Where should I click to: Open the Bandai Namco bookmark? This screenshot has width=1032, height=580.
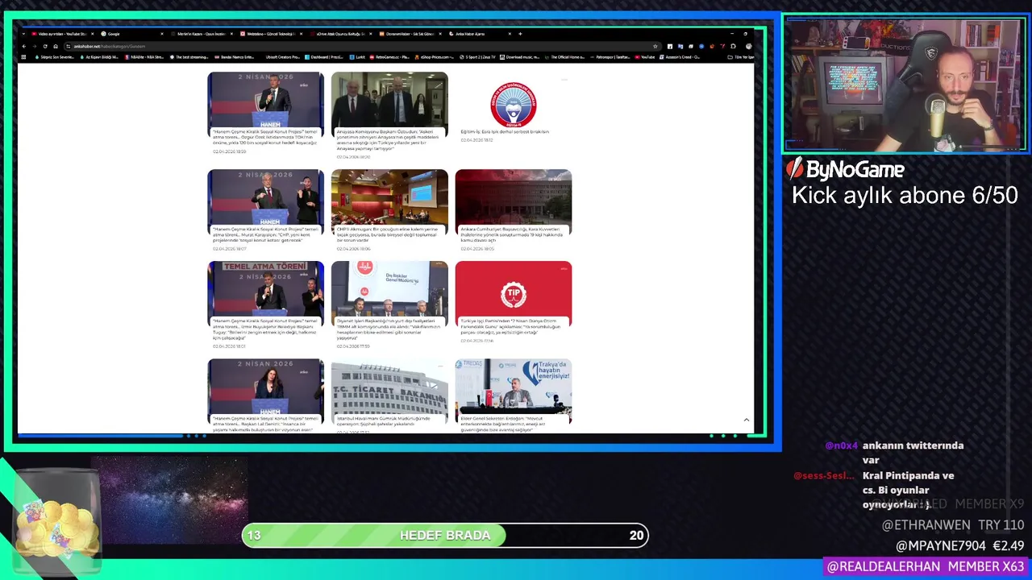[x=235, y=57]
